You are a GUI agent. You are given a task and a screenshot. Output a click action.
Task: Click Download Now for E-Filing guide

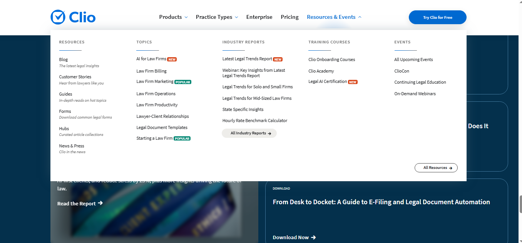[x=294, y=238]
